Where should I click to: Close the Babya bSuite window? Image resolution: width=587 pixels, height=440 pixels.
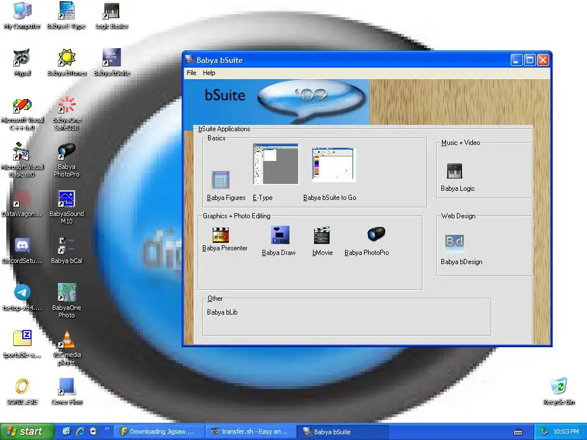click(543, 60)
